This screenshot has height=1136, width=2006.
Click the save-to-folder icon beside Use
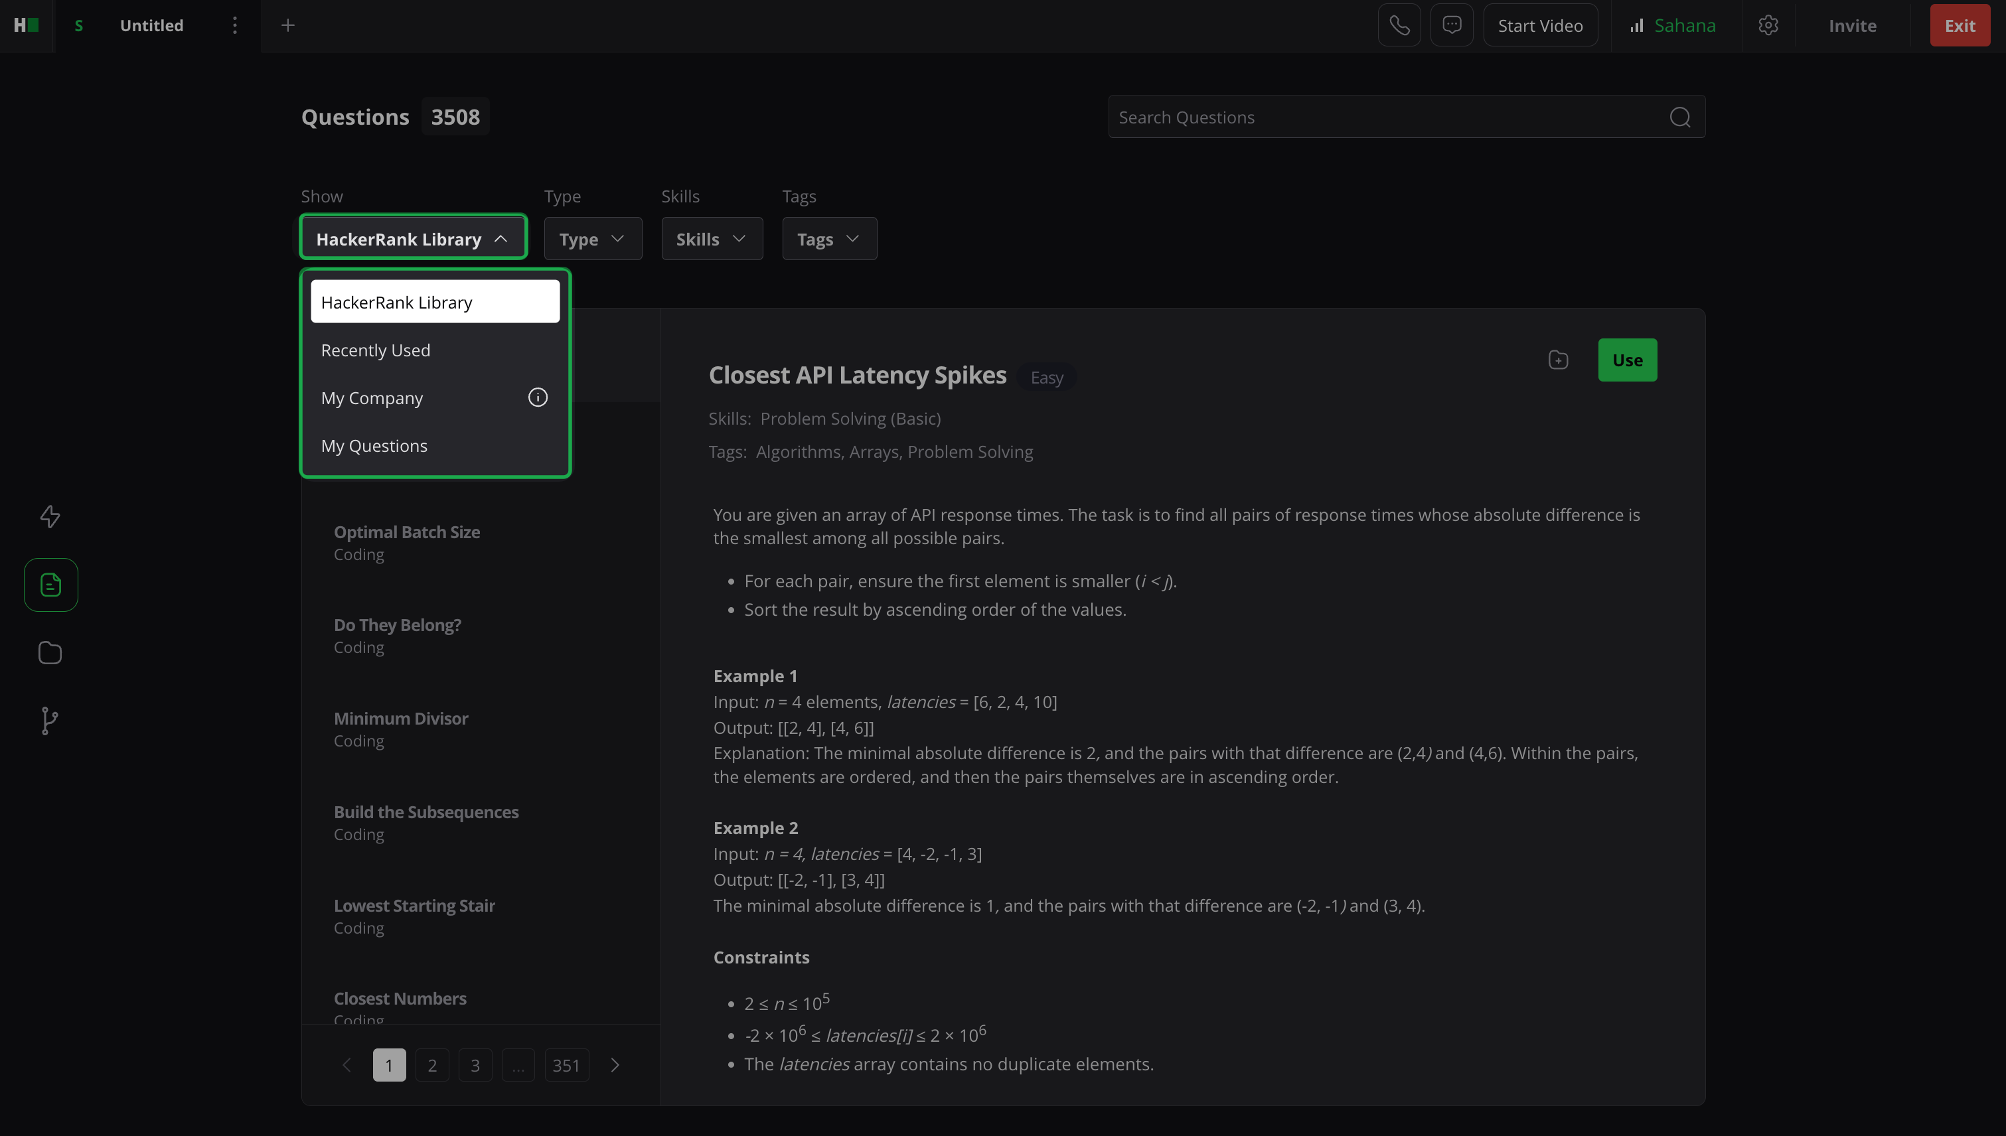click(1558, 360)
